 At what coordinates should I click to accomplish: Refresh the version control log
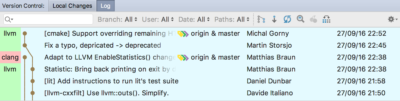pyautogui.click(x=287, y=19)
